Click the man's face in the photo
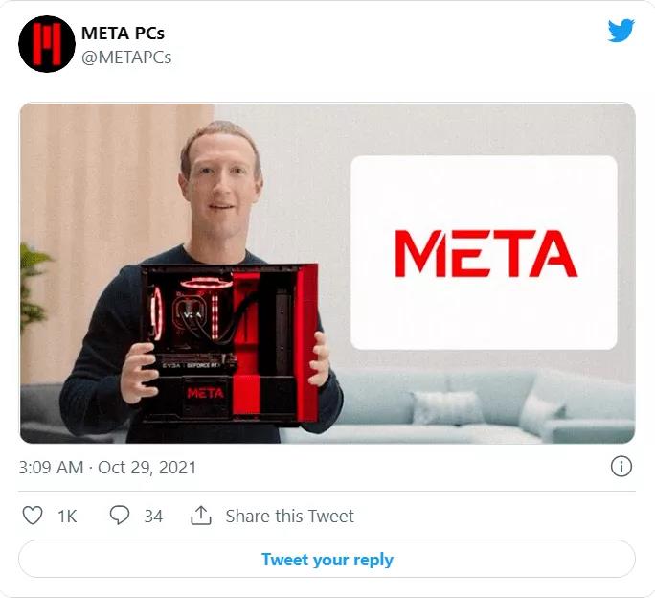This screenshot has height=598, width=655. pos(220,184)
